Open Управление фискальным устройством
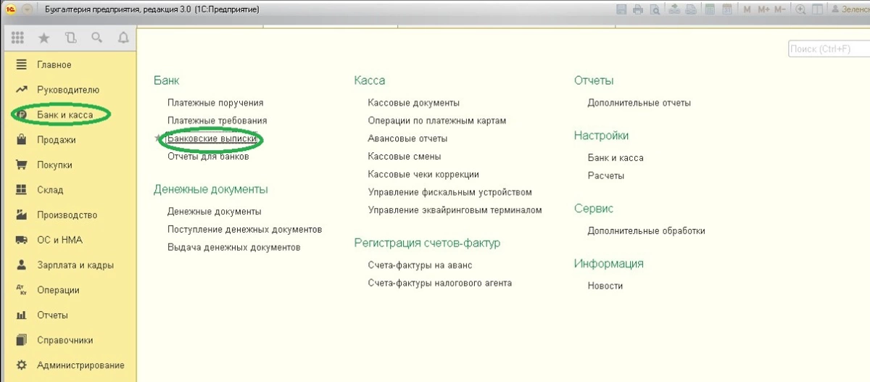The image size is (870, 382). click(x=449, y=192)
